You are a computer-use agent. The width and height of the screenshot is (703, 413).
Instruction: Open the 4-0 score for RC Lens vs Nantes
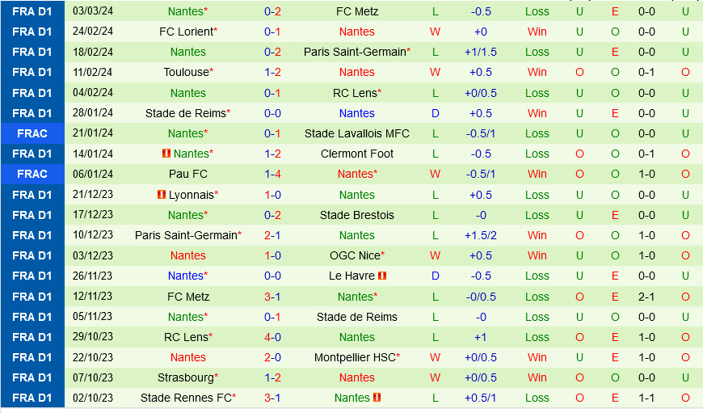pos(272,337)
